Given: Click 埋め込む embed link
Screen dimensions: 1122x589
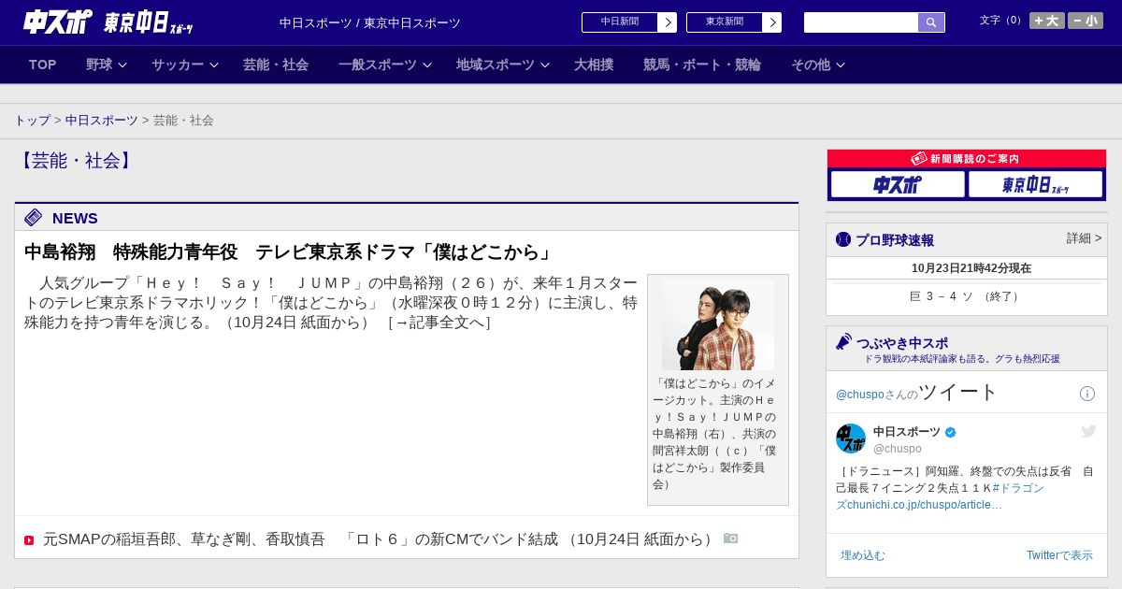Looking at the screenshot, I should click(x=862, y=555).
